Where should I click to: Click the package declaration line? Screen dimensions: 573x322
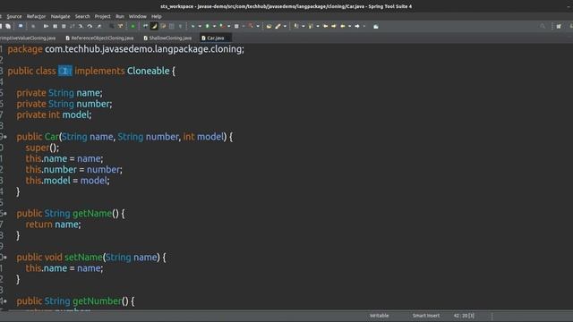pos(125,49)
